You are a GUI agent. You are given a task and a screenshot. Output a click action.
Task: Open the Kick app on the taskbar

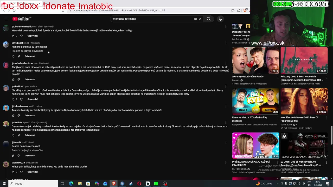point(156,184)
